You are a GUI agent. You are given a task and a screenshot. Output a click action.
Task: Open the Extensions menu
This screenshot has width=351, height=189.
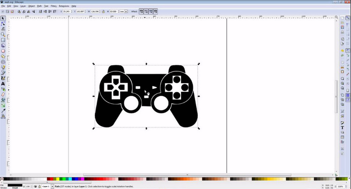64,6
